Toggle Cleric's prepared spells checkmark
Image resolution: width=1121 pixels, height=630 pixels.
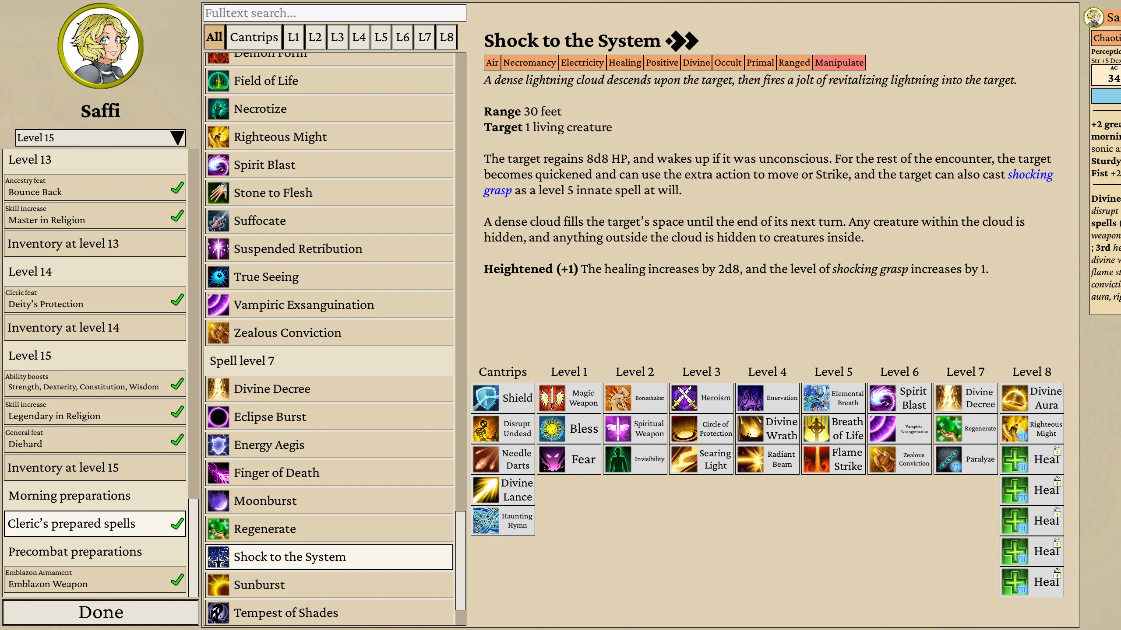[x=177, y=524]
